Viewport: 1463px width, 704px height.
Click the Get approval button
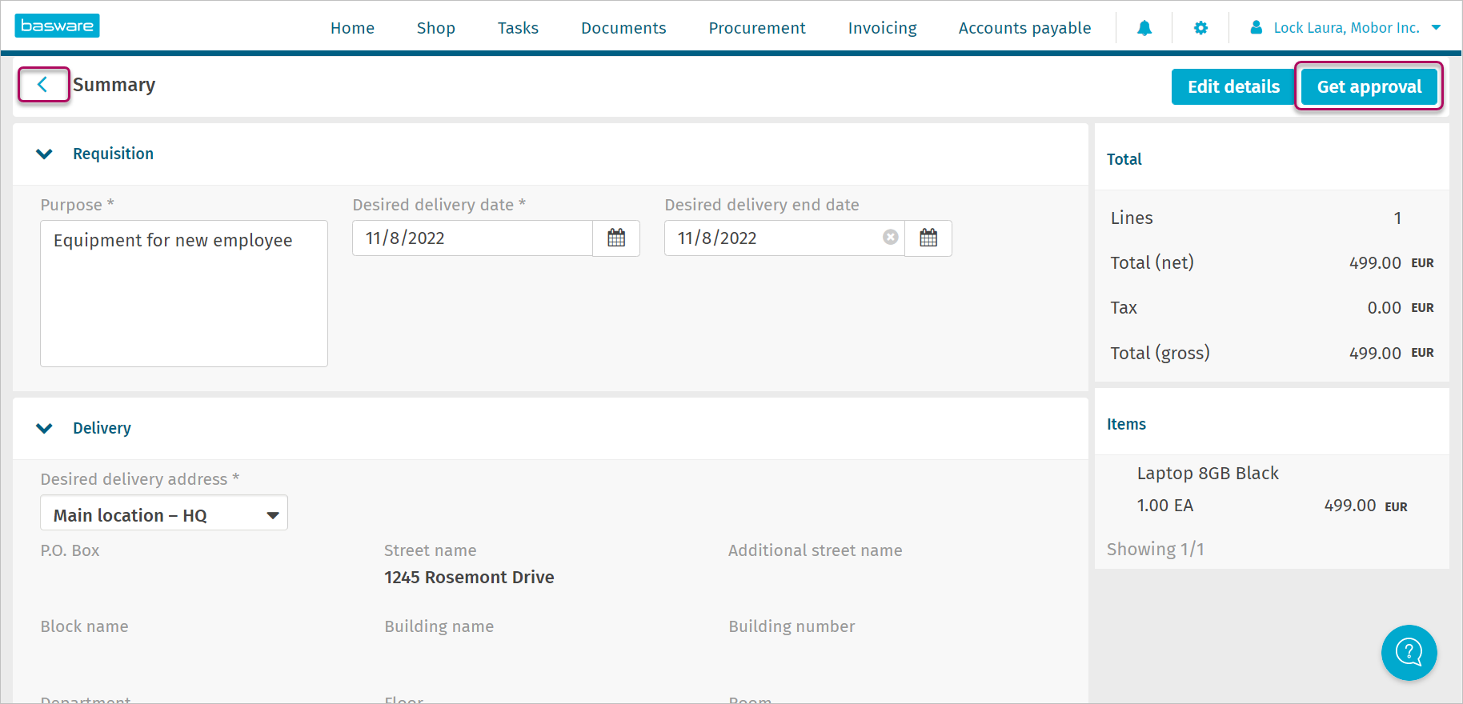point(1369,86)
